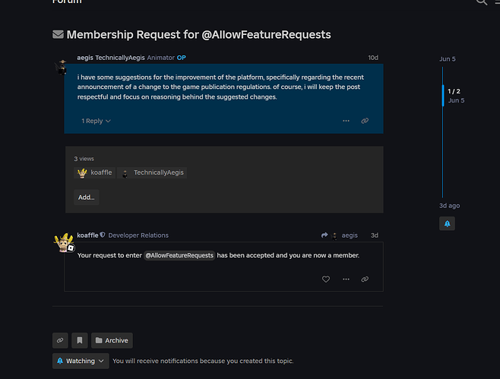The image size is (500, 379).
Task: Jump to 3d ago on the timeline
Action: coord(449,206)
